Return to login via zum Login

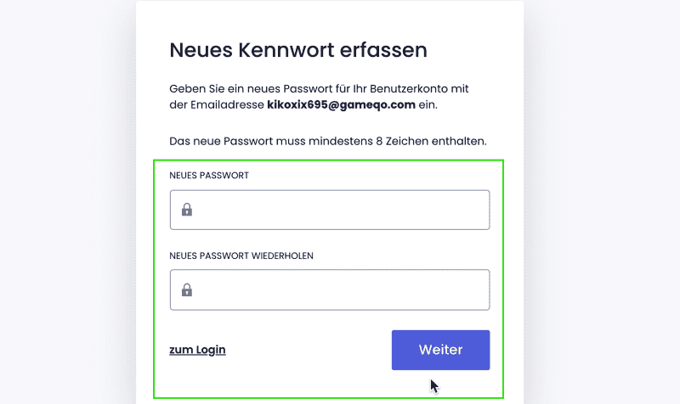click(197, 350)
